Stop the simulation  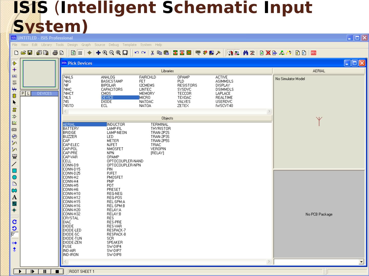tap(57, 271)
